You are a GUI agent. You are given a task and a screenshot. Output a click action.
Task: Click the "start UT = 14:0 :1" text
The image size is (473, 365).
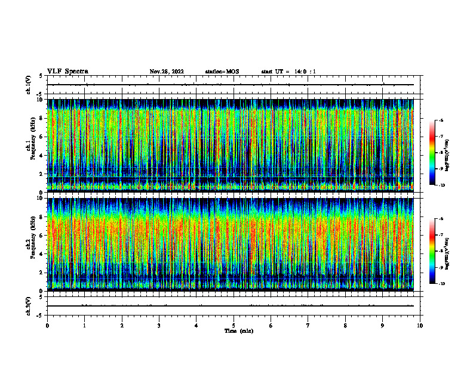(288, 72)
